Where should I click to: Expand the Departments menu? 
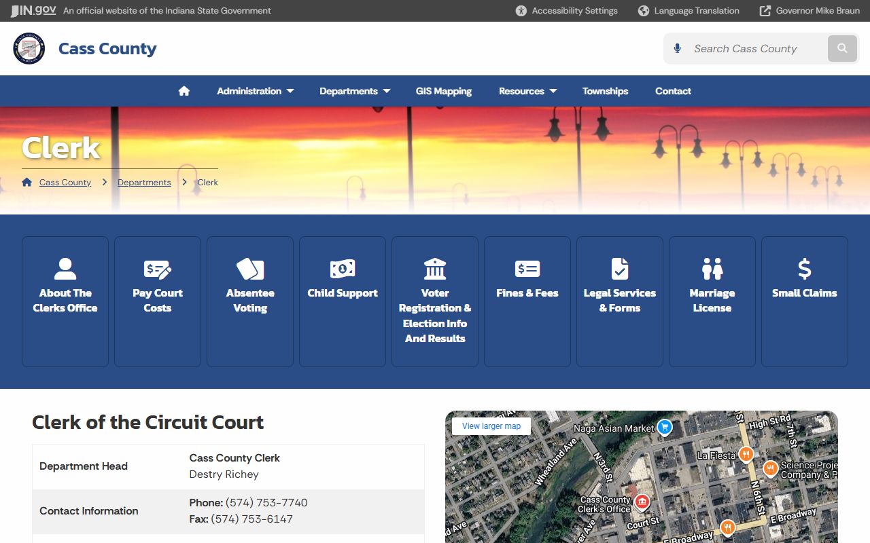coord(355,91)
